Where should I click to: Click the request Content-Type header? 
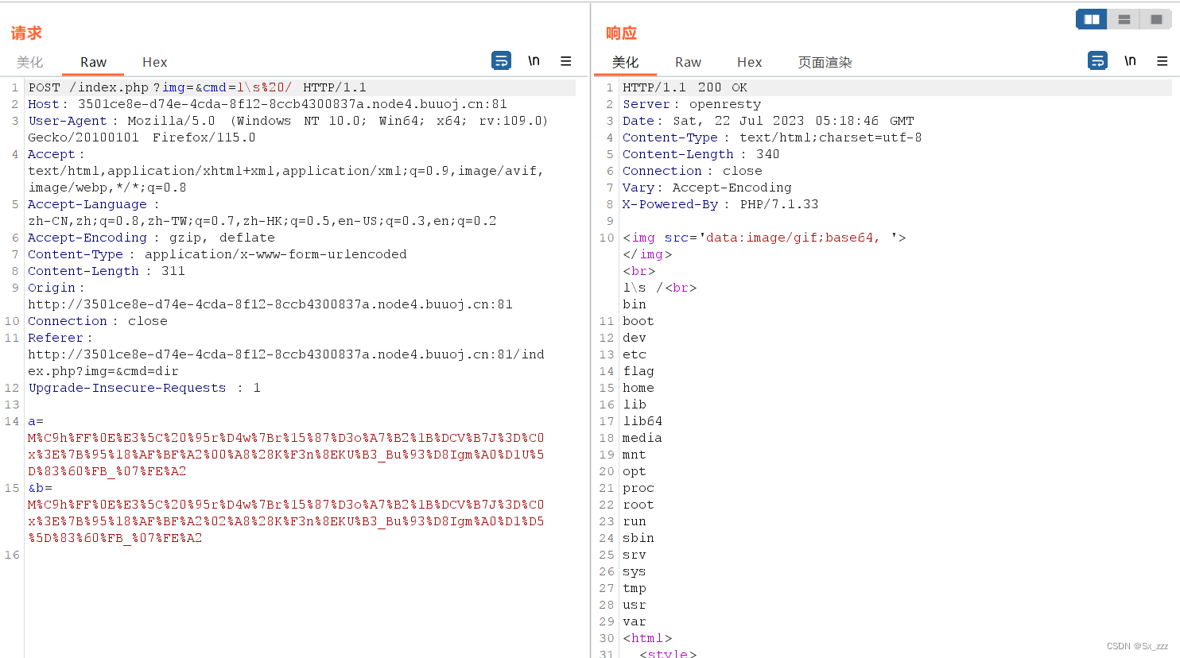217,254
